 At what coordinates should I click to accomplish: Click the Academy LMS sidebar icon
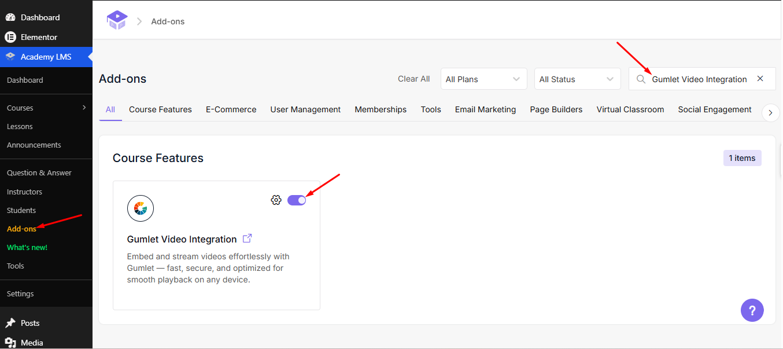[10, 57]
